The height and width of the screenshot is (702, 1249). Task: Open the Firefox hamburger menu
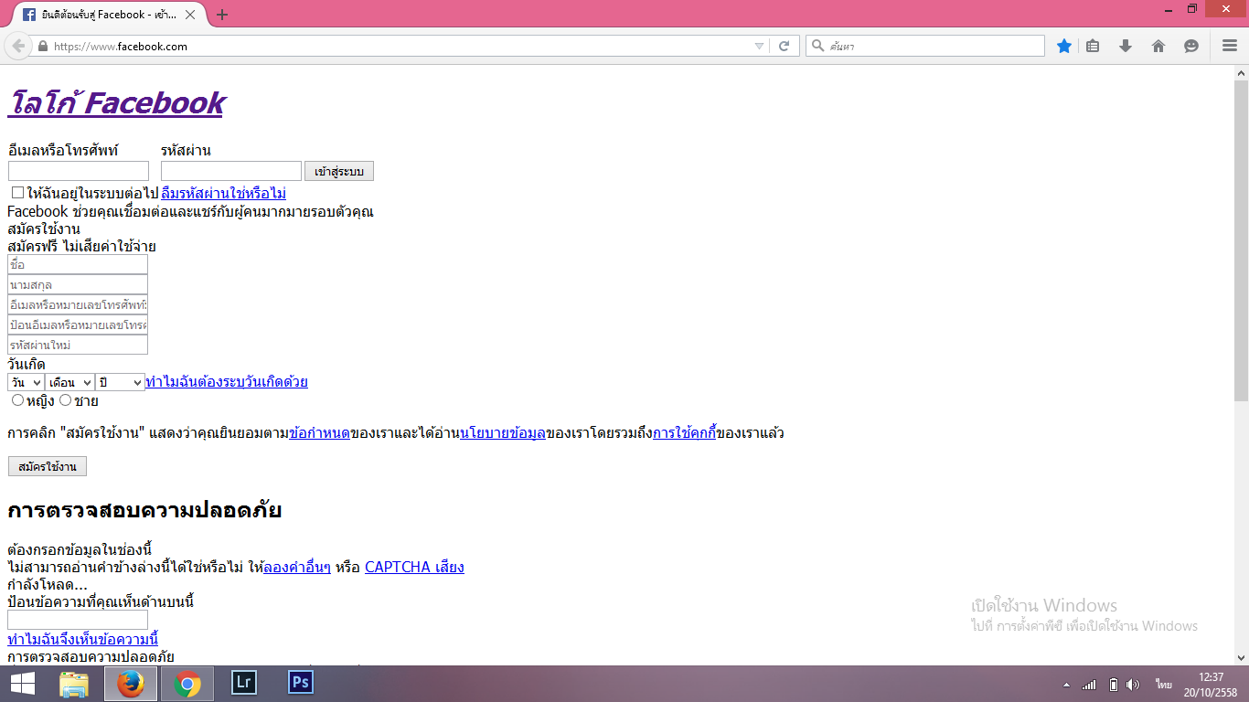1230,46
